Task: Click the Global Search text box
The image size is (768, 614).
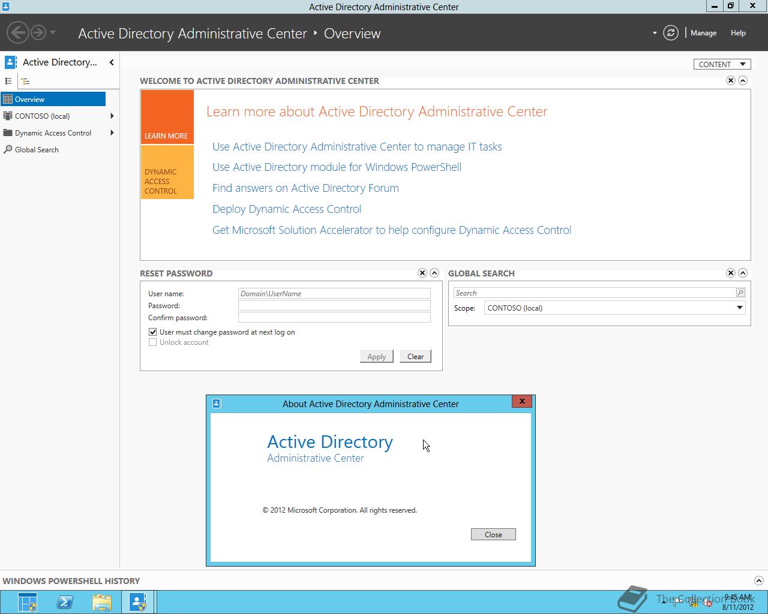Action: [x=594, y=293]
